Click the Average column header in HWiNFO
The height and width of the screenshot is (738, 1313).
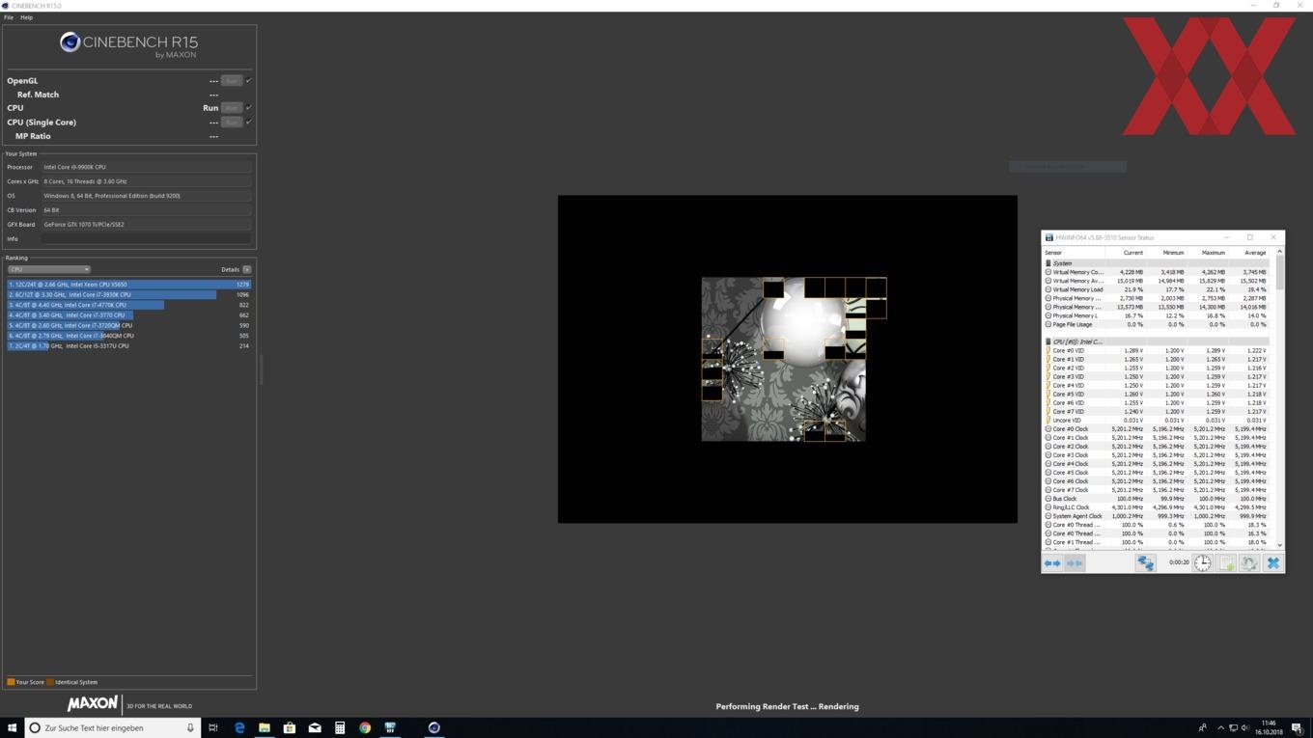click(1255, 253)
